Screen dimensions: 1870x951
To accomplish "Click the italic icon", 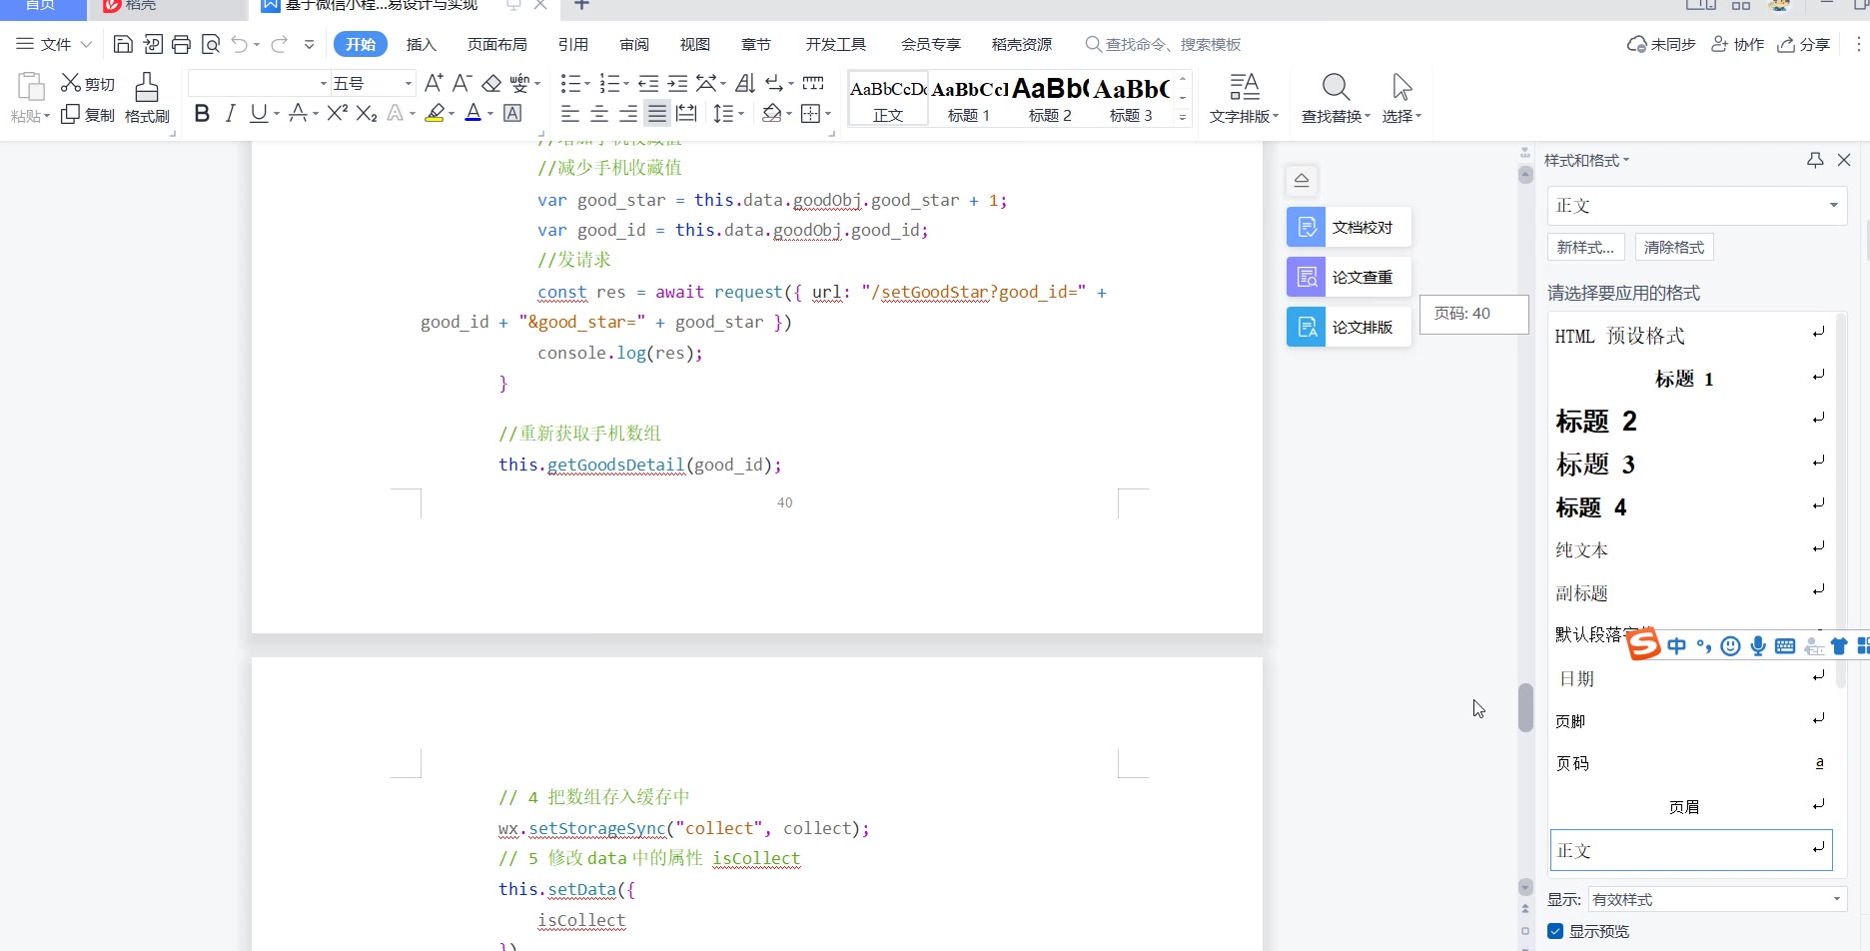I will pyautogui.click(x=231, y=114).
